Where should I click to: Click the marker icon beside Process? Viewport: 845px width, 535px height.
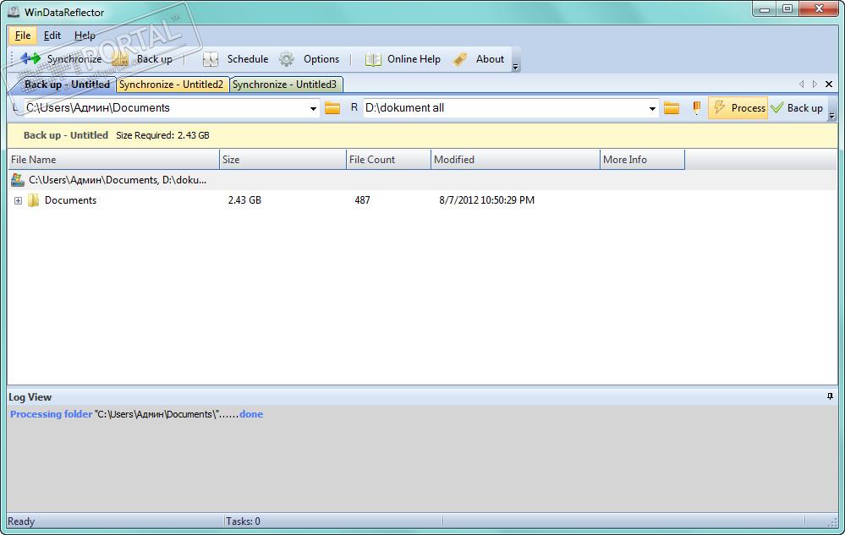click(x=696, y=107)
